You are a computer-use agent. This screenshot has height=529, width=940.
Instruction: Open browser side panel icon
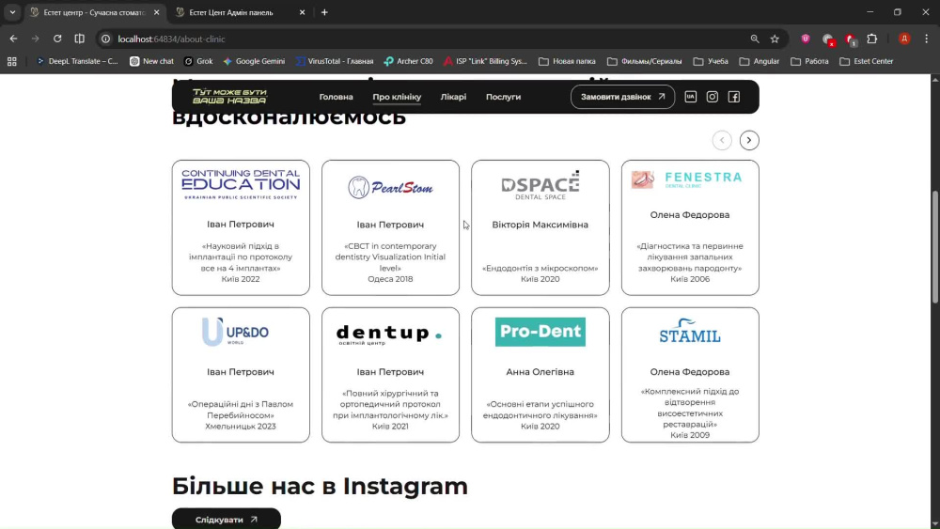click(x=79, y=39)
